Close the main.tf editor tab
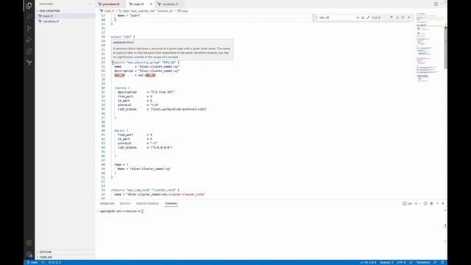Screen dimensions: 471x265 [151, 4]
